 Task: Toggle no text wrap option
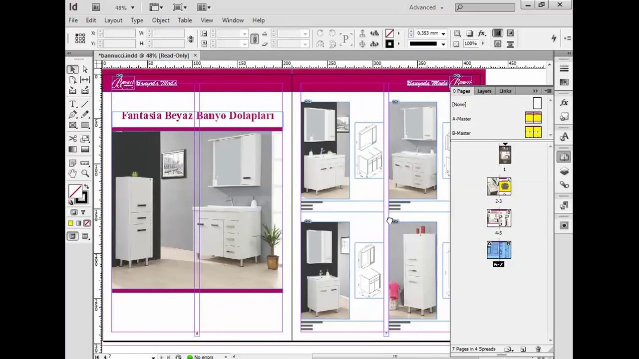[498, 33]
